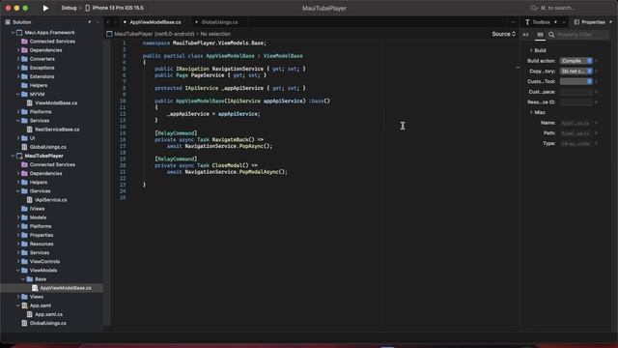Click the Resource ID input field
The image size is (618, 348).
pos(576,102)
